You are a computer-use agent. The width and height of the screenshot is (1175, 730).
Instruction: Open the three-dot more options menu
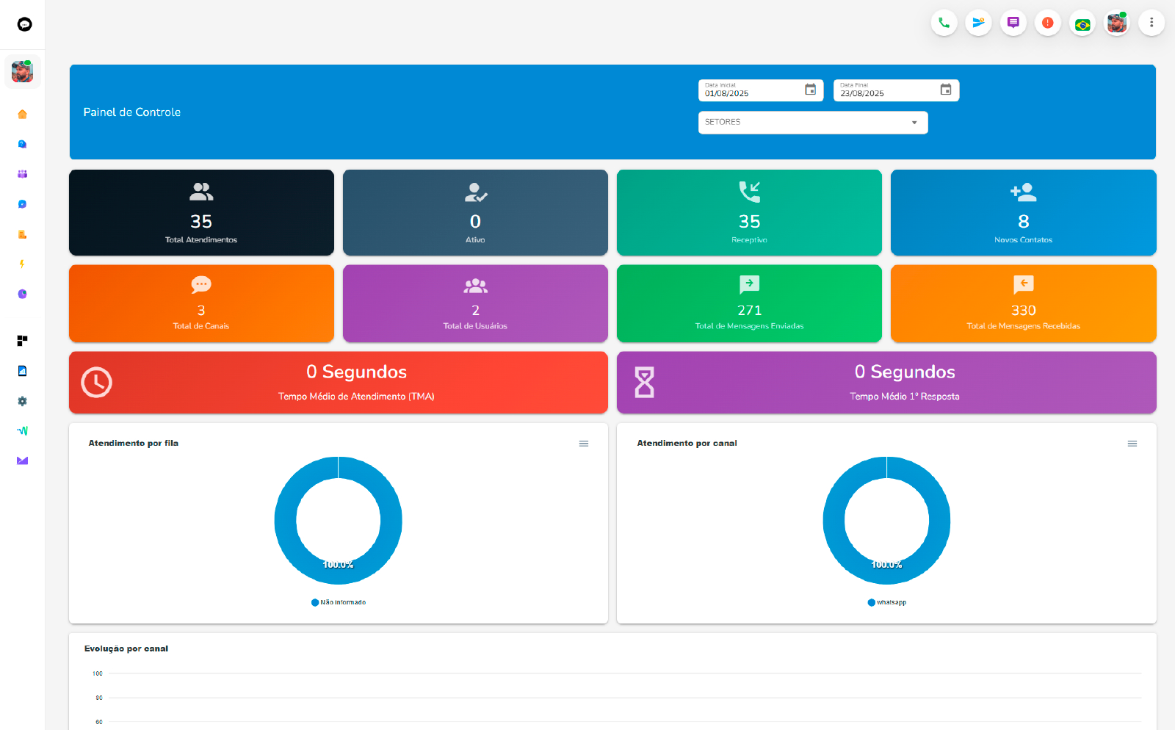1151,23
